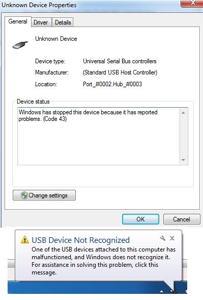Click inside the Code 43 status text box
Screen dimensions: 203x300
click(x=99, y=136)
